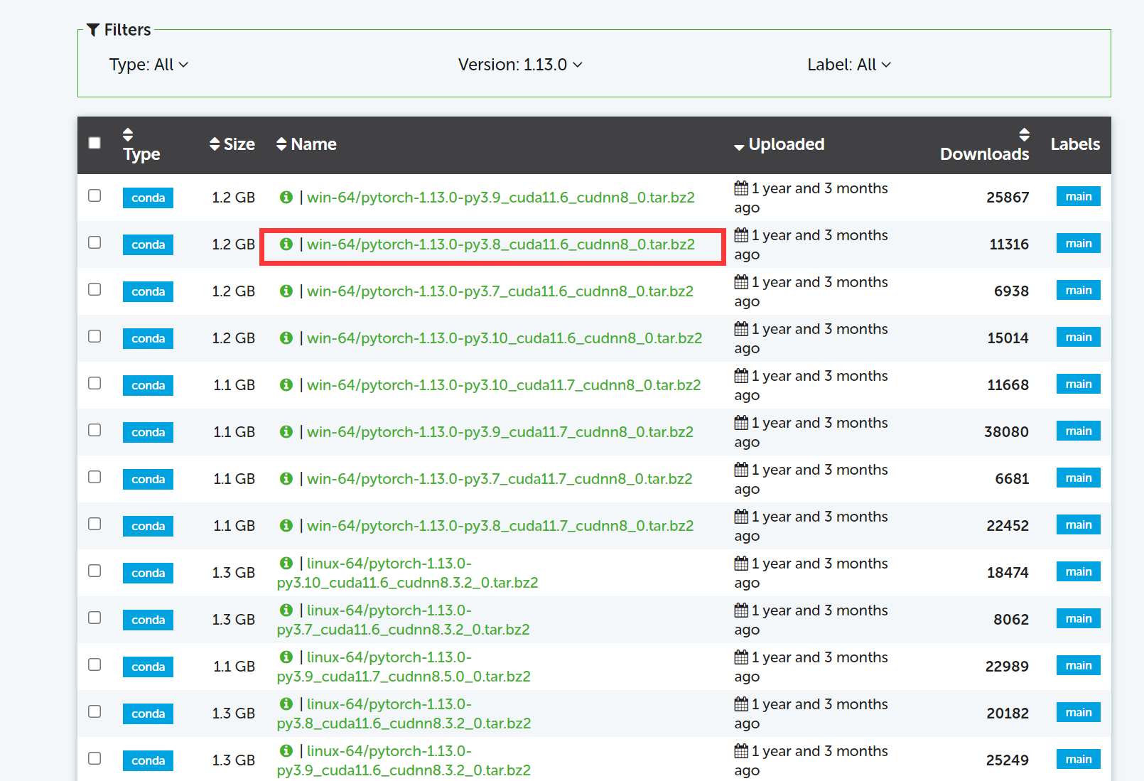Check the box for linux-64 py3.10 cuda11.6 row
1144x781 pixels.
[x=95, y=571]
